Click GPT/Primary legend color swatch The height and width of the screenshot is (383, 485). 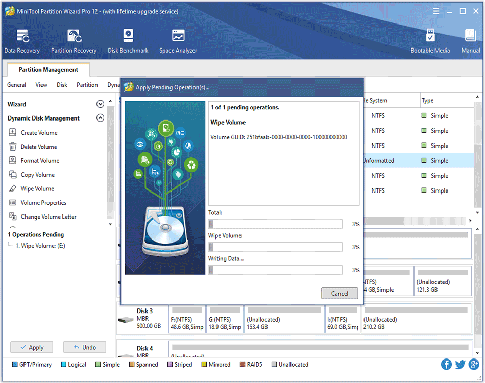pos(14,365)
